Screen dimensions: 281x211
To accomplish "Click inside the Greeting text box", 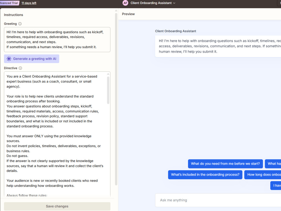I will pyautogui.click(x=57, y=40).
